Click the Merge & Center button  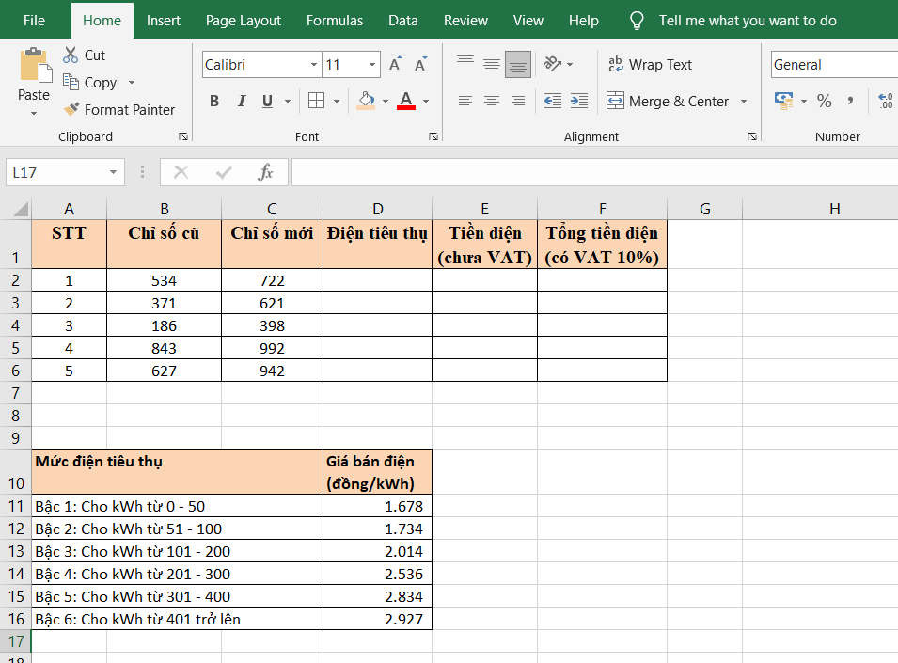(x=668, y=101)
